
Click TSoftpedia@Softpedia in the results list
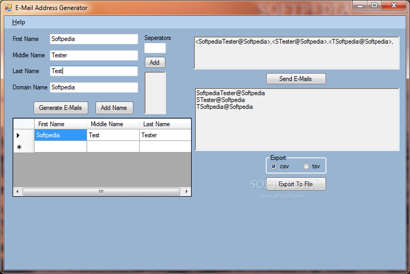(x=224, y=107)
